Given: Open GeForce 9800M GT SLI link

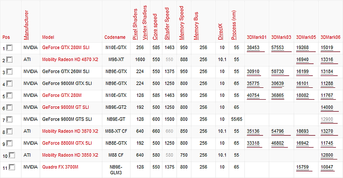Looking at the screenshot, I should [x=66, y=107].
